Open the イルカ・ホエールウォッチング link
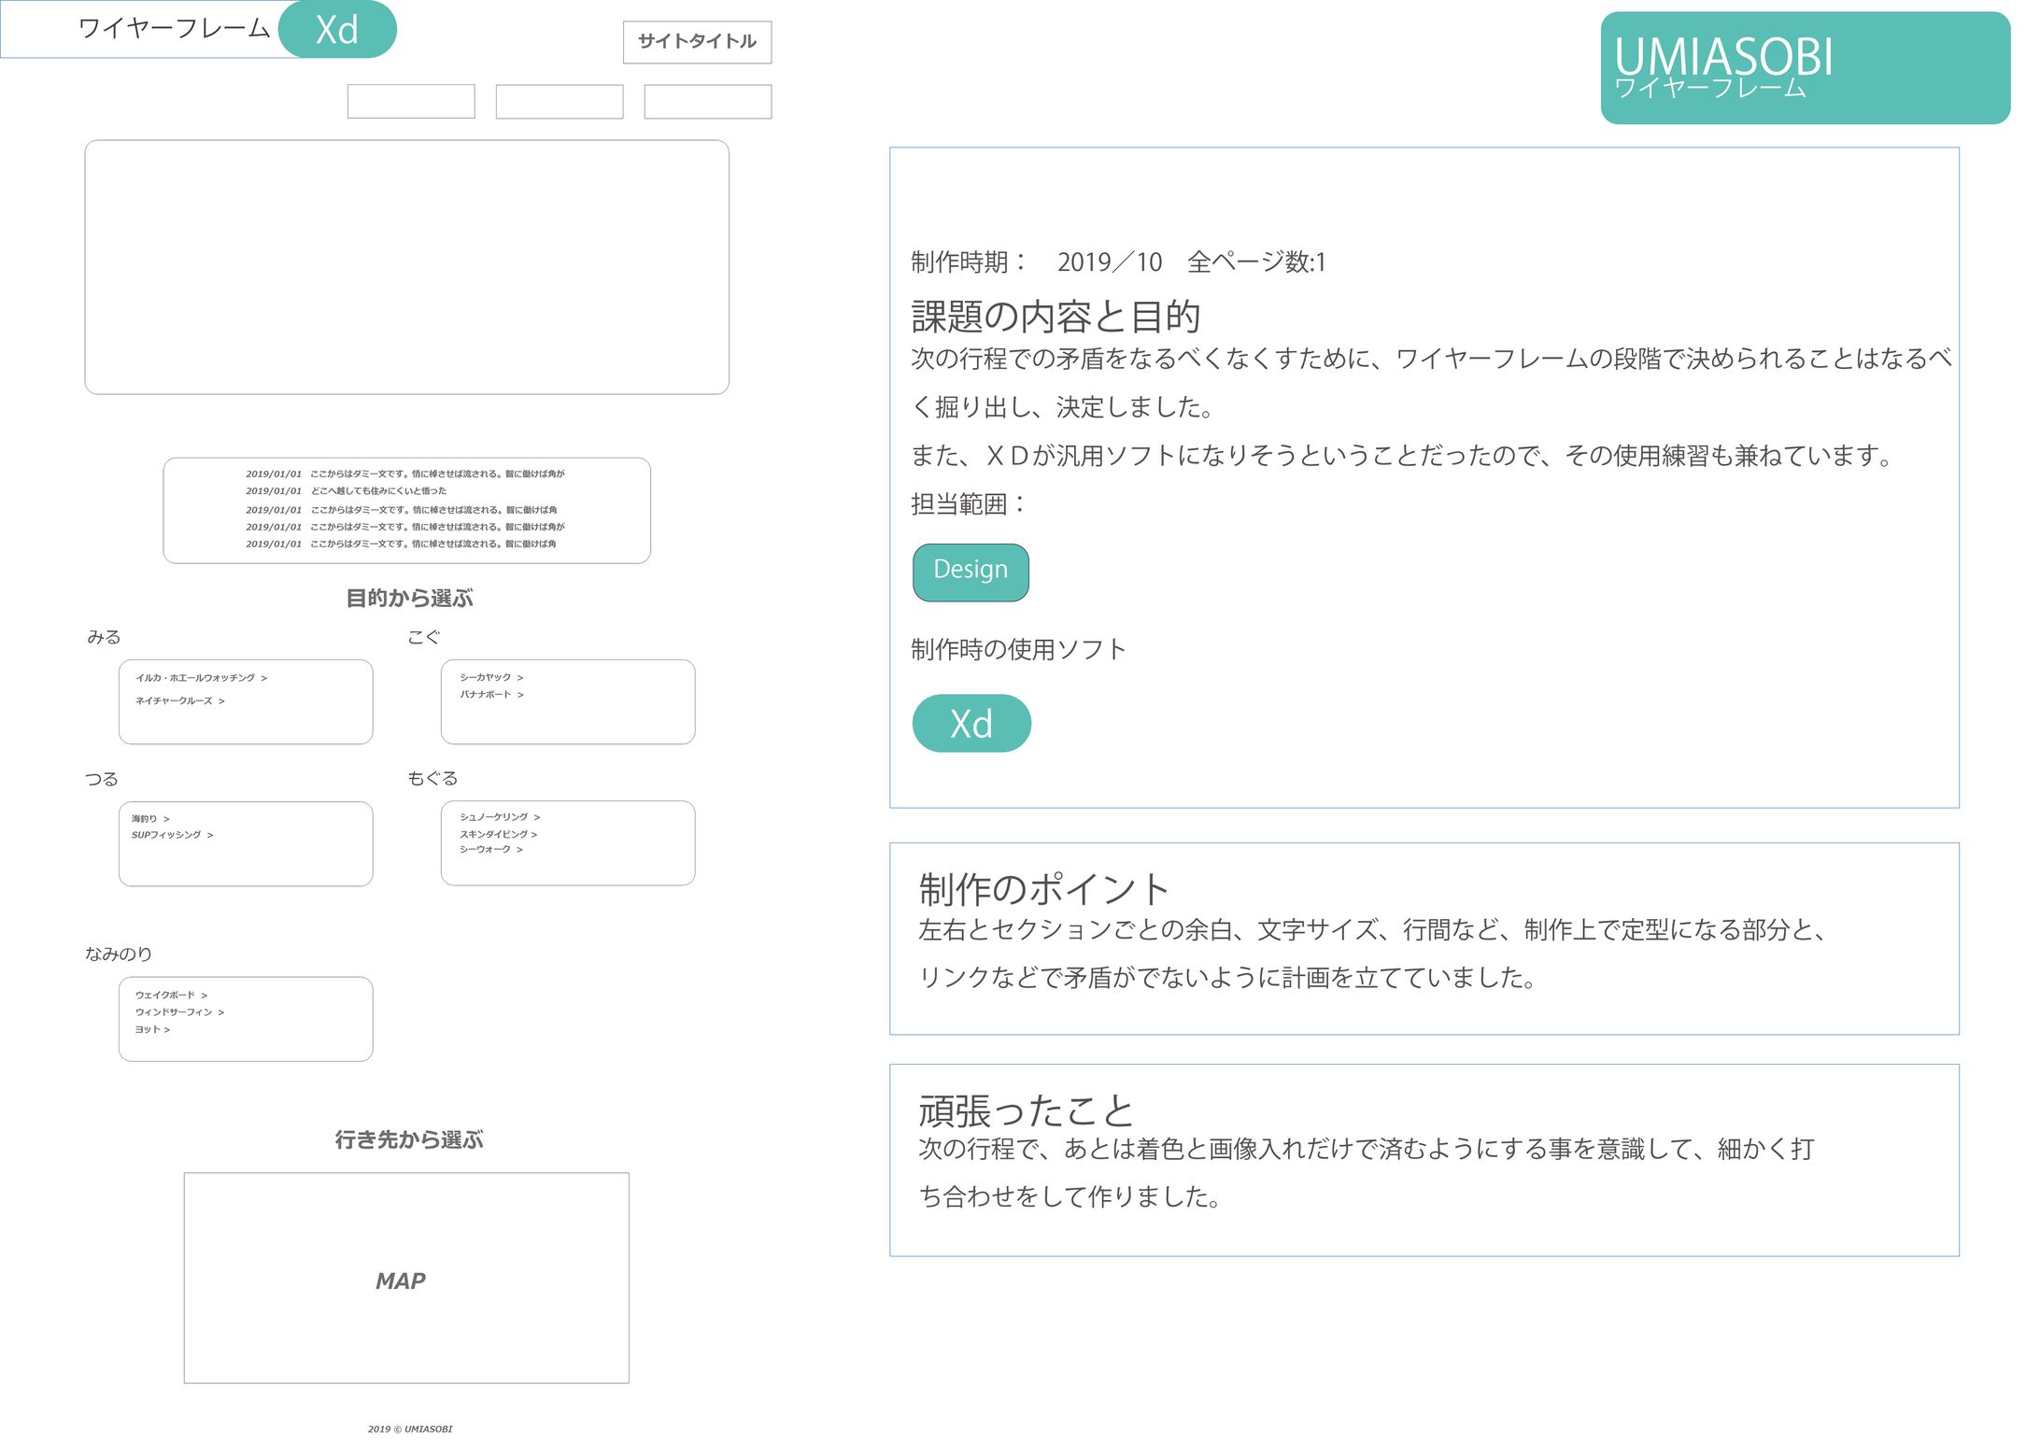 (201, 678)
